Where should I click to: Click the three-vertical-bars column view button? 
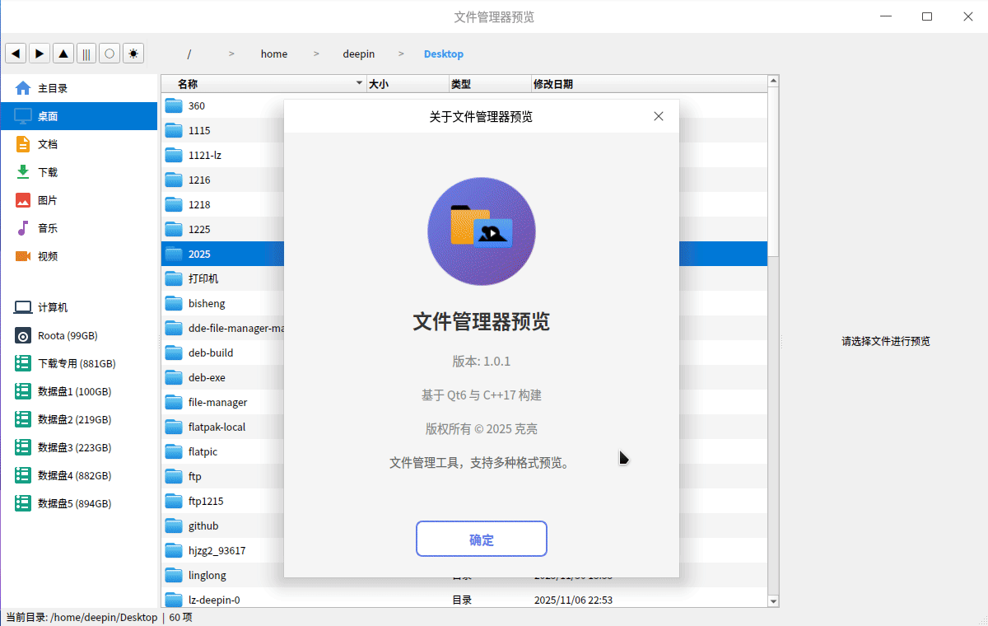point(86,54)
